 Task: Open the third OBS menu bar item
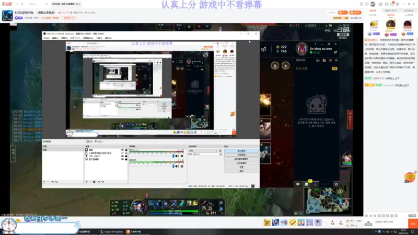pos(64,38)
